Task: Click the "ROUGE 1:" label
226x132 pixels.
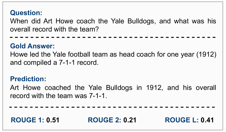Action: tap(28, 120)
